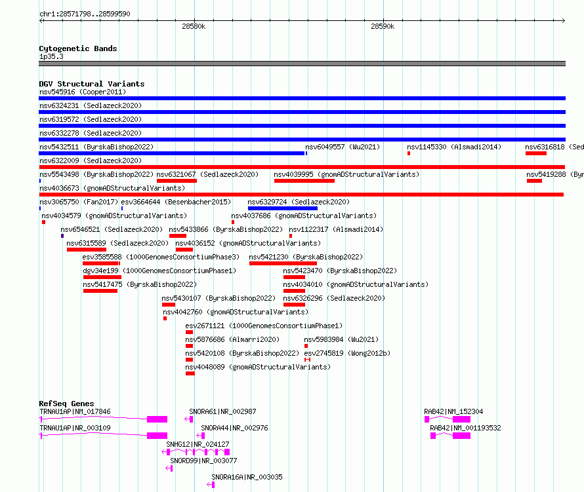Viewport: 584px width, 492px height.
Task: Click SNORA44|NR_002976 gene label
Action: pyautogui.click(x=235, y=428)
